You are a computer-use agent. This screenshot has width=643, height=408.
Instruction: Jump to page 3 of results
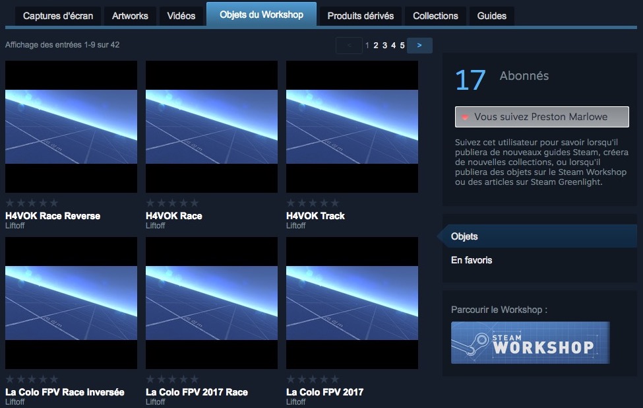pos(384,46)
